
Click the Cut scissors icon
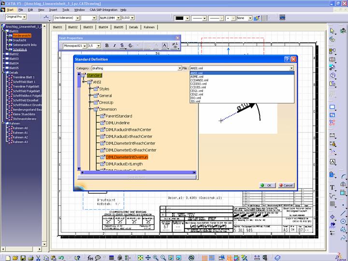[x=38, y=258]
